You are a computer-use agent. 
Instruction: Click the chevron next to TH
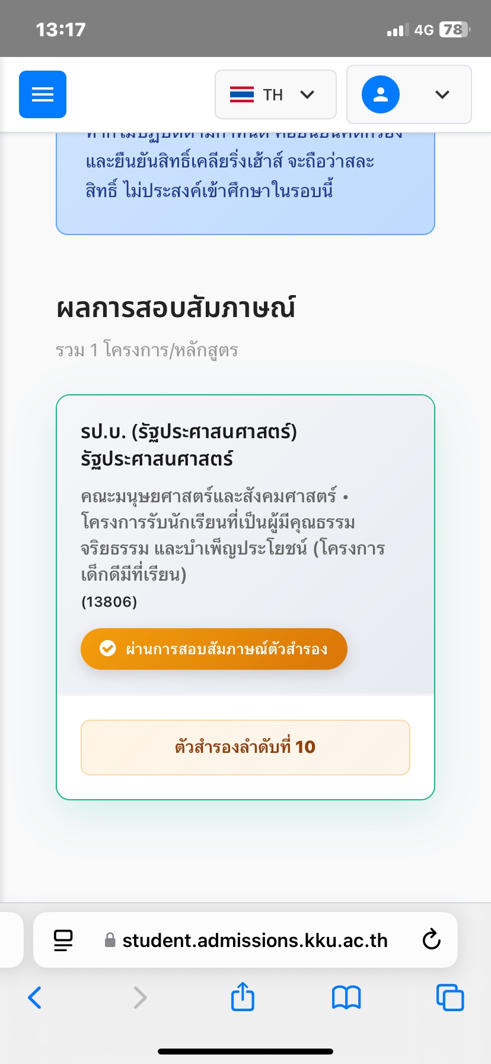[x=307, y=94]
